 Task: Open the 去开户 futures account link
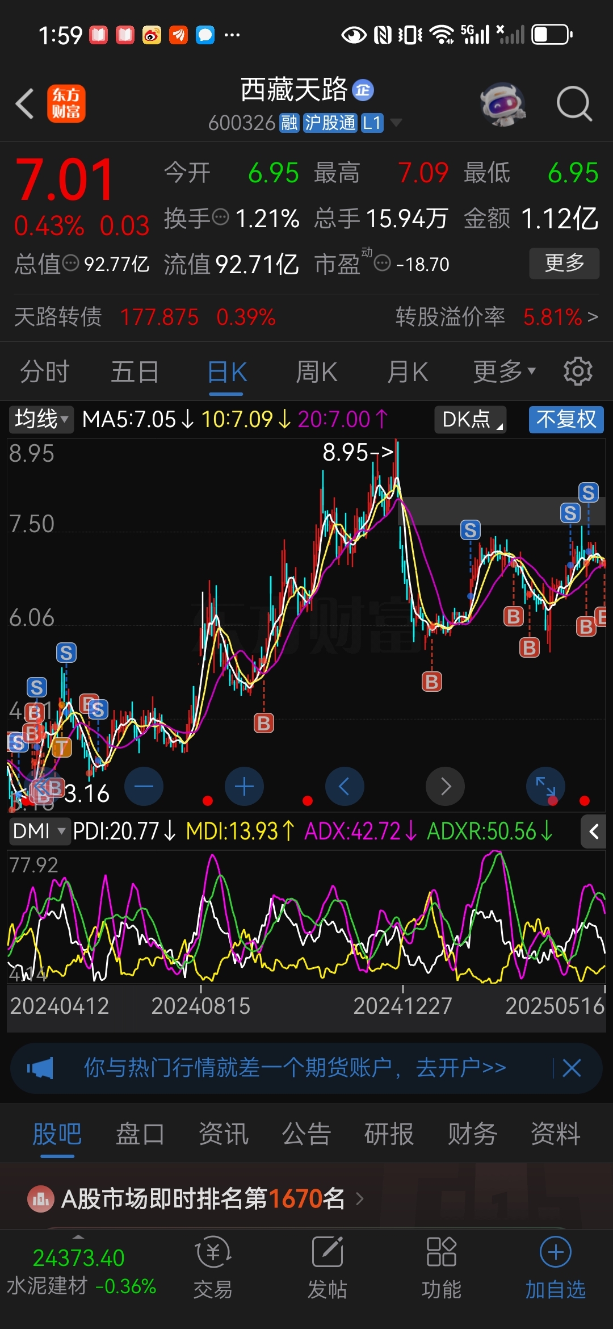461,1068
